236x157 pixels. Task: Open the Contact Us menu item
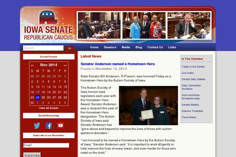coord(155,47)
